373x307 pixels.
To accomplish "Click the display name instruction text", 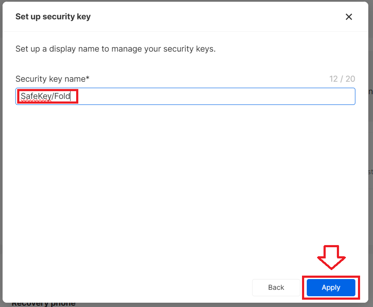I will point(115,49).
